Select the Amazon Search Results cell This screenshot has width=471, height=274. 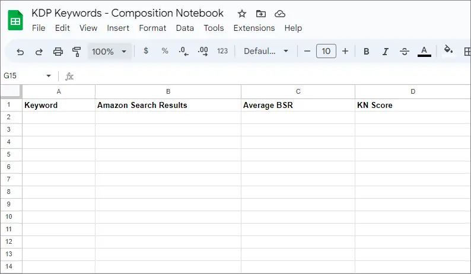coord(168,105)
